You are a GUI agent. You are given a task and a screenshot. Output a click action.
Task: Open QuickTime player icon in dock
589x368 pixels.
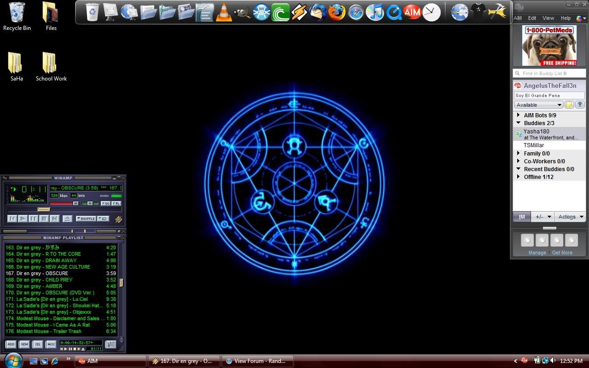tap(394, 12)
